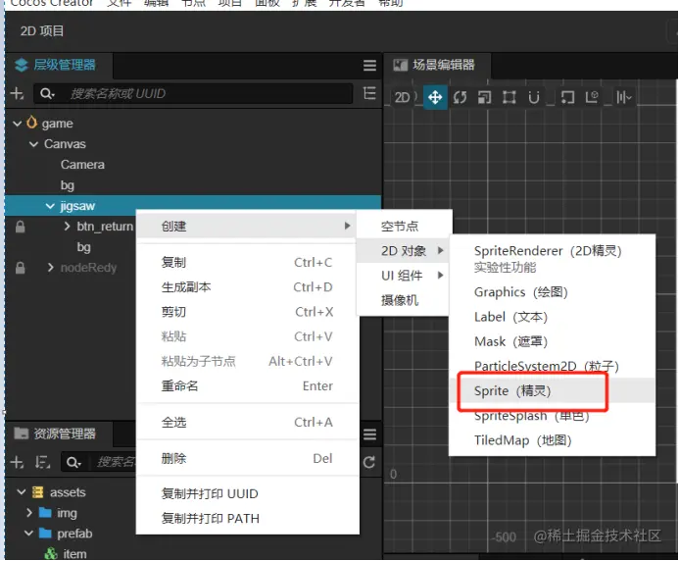Collapse the prefab folder
The height and width of the screenshot is (561, 679).
click(x=29, y=534)
